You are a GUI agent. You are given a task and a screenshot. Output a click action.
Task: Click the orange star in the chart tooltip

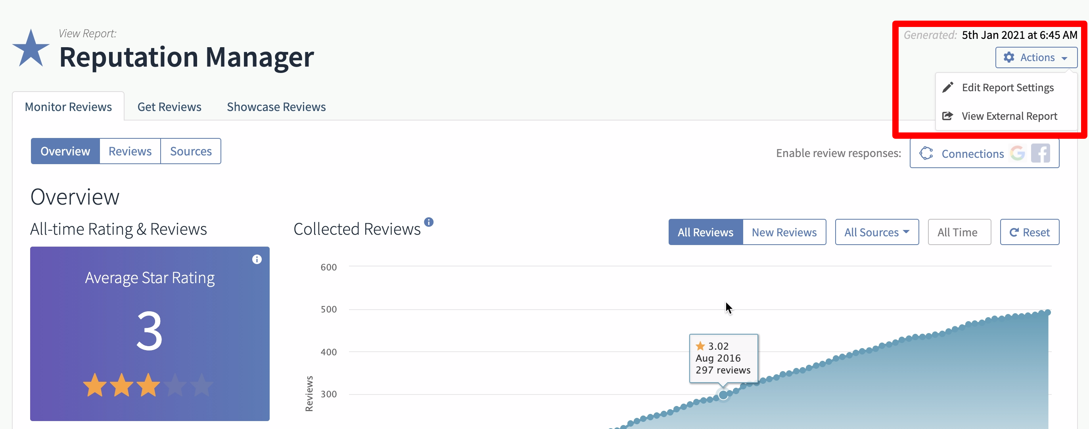tap(700, 346)
